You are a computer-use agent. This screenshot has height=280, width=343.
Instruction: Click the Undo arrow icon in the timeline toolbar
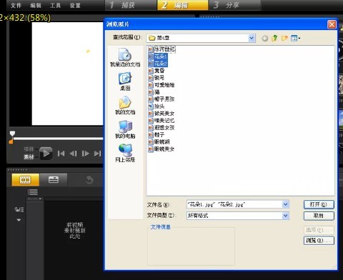coord(89,180)
